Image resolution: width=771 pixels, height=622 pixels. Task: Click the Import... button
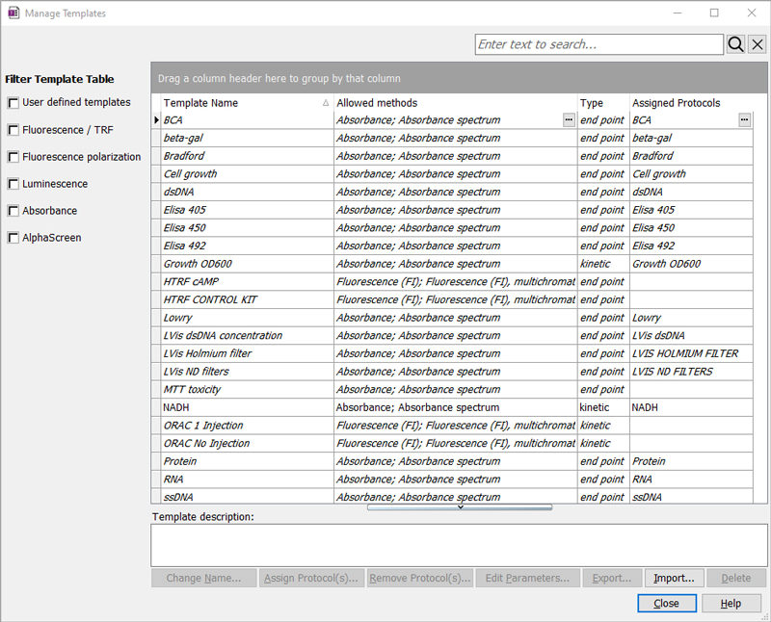click(x=674, y=579)
